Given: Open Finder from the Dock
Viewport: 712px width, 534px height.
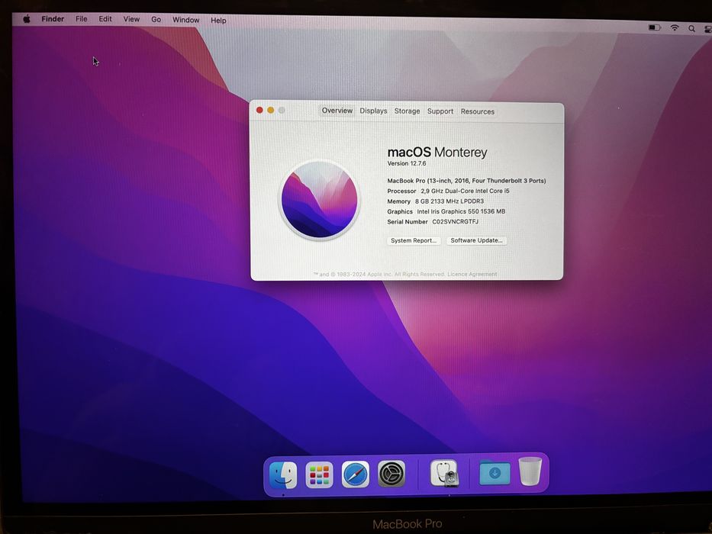Looking at the screenshot, I should (283, 475).
